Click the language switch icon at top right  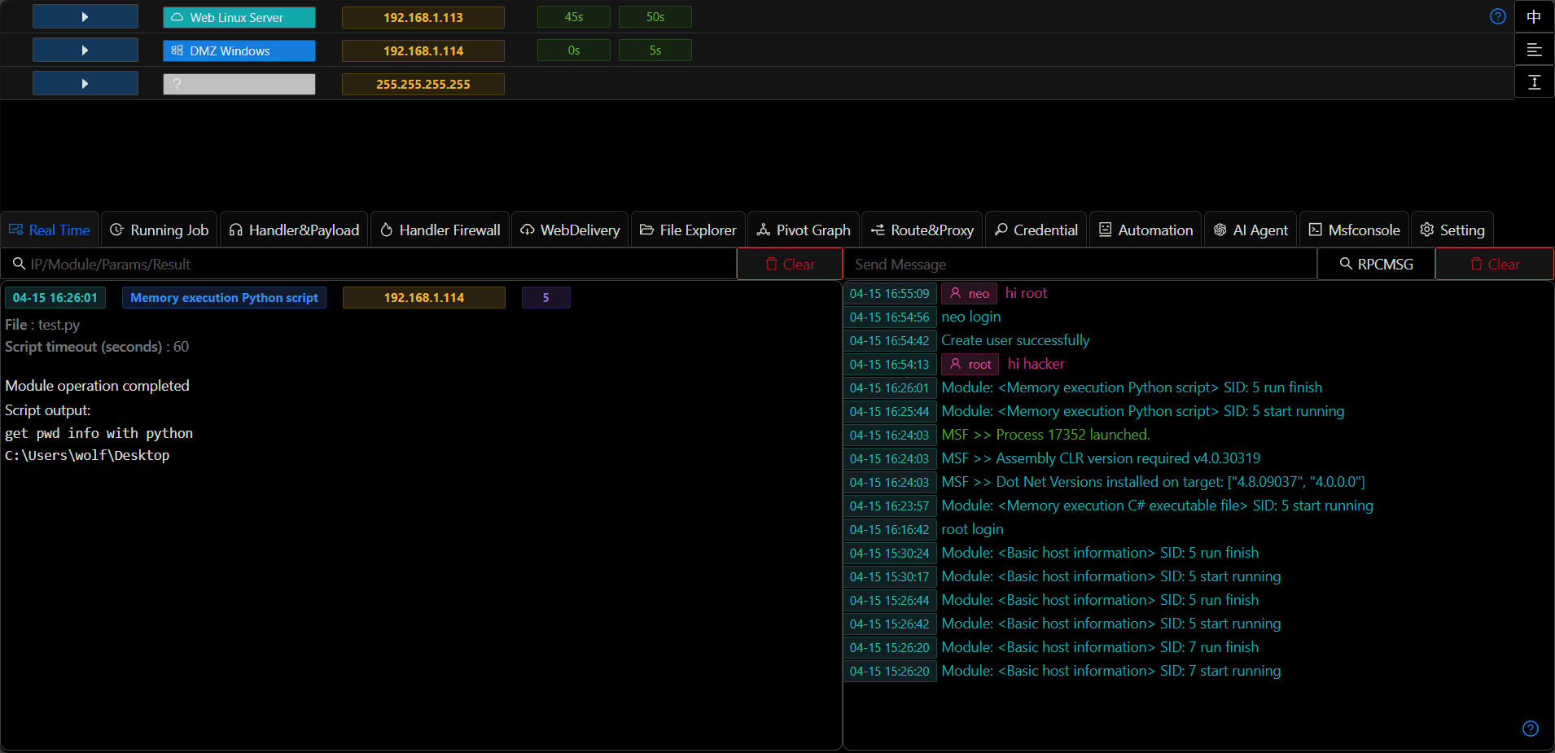[1534, 16]
